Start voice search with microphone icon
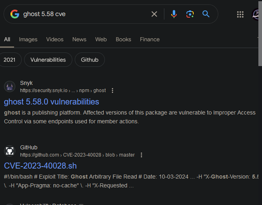 point(174,14)
